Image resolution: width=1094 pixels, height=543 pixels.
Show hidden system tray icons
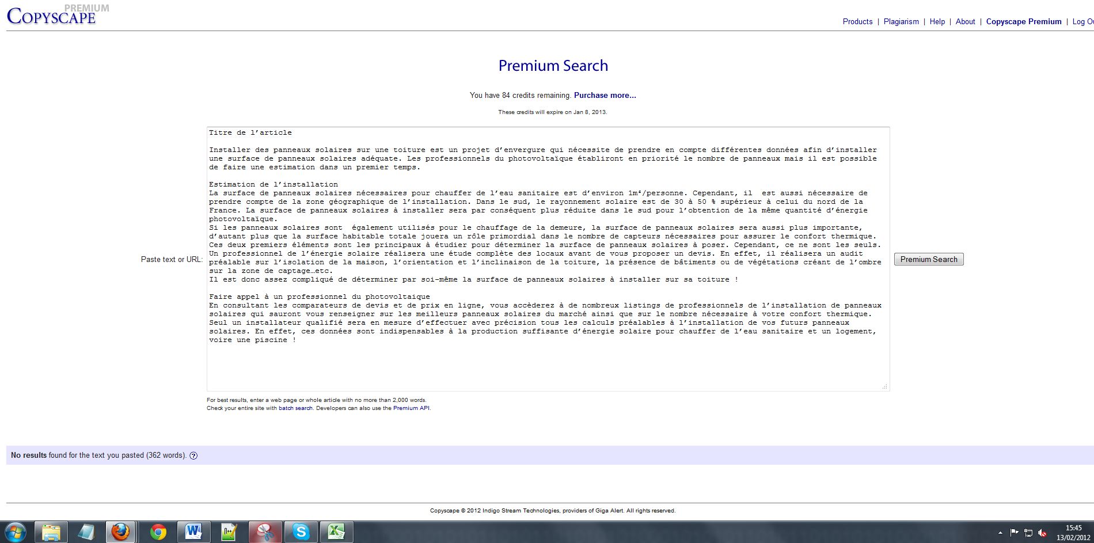(x=1000, y=533)
